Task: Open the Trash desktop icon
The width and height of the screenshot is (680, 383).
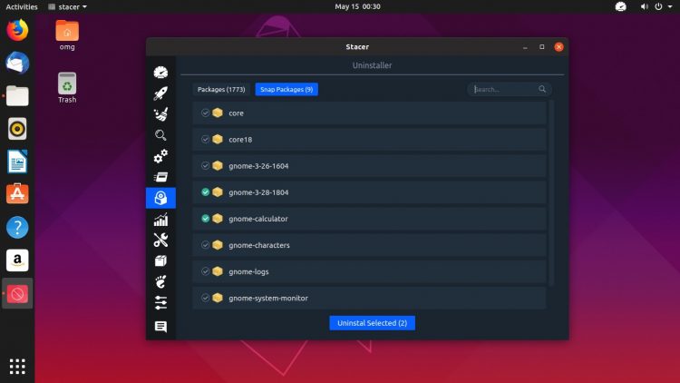Action: [67, 88]
